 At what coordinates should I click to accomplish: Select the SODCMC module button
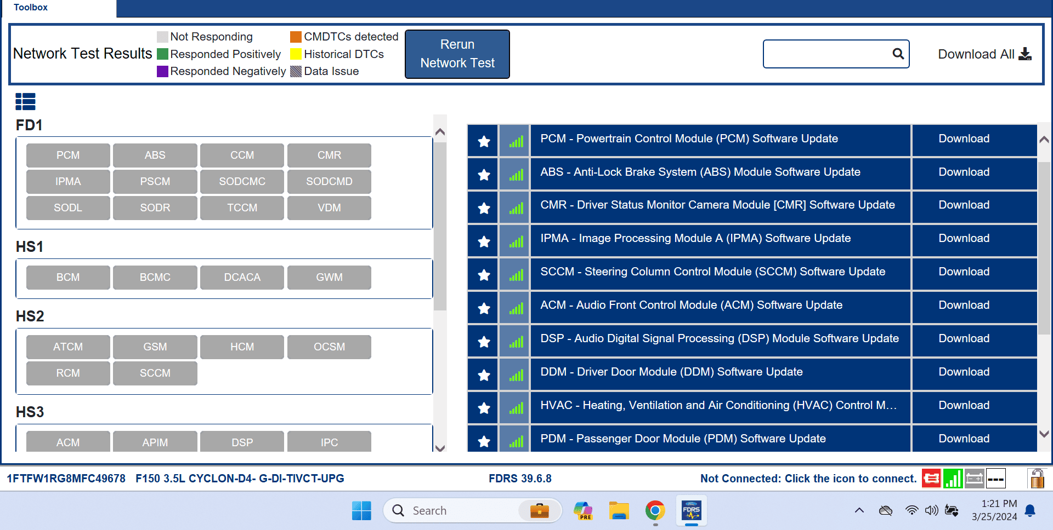[242, 181]
